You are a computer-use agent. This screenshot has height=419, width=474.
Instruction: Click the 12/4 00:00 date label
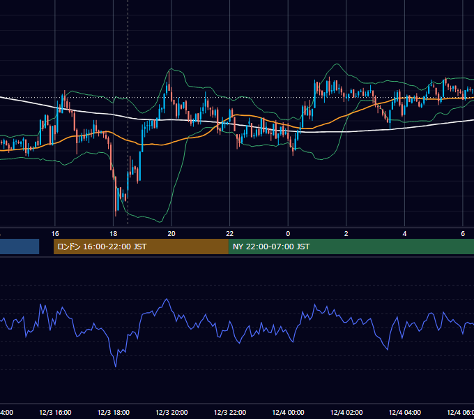288,412
